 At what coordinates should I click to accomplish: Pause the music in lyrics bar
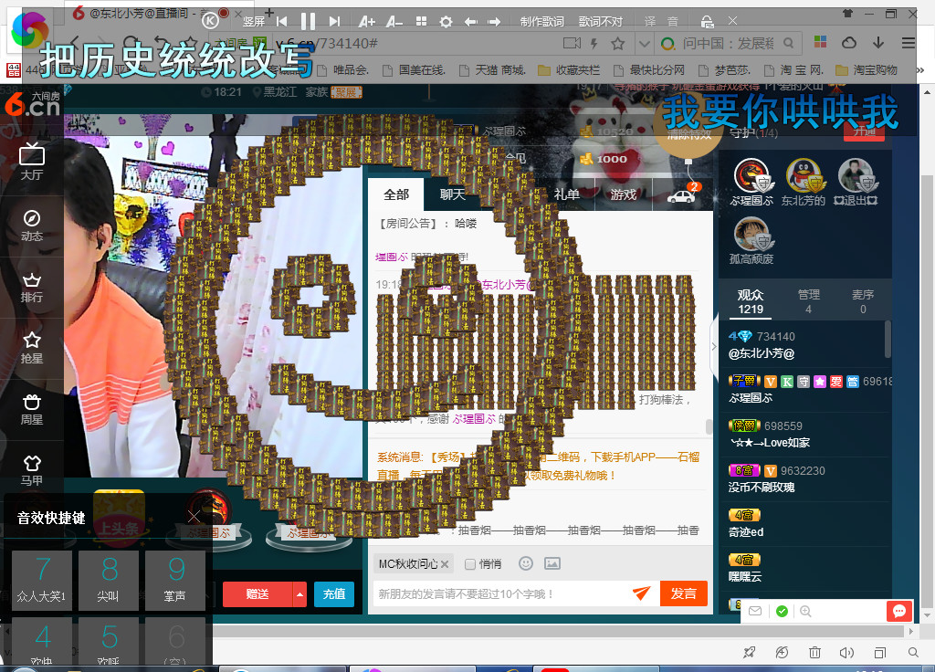pyautogui.click(x=308, y=22)
